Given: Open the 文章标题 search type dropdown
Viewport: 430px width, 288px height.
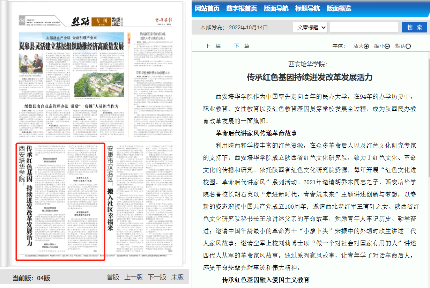Looking at the screenshot, I should click(x=310, y=27).
